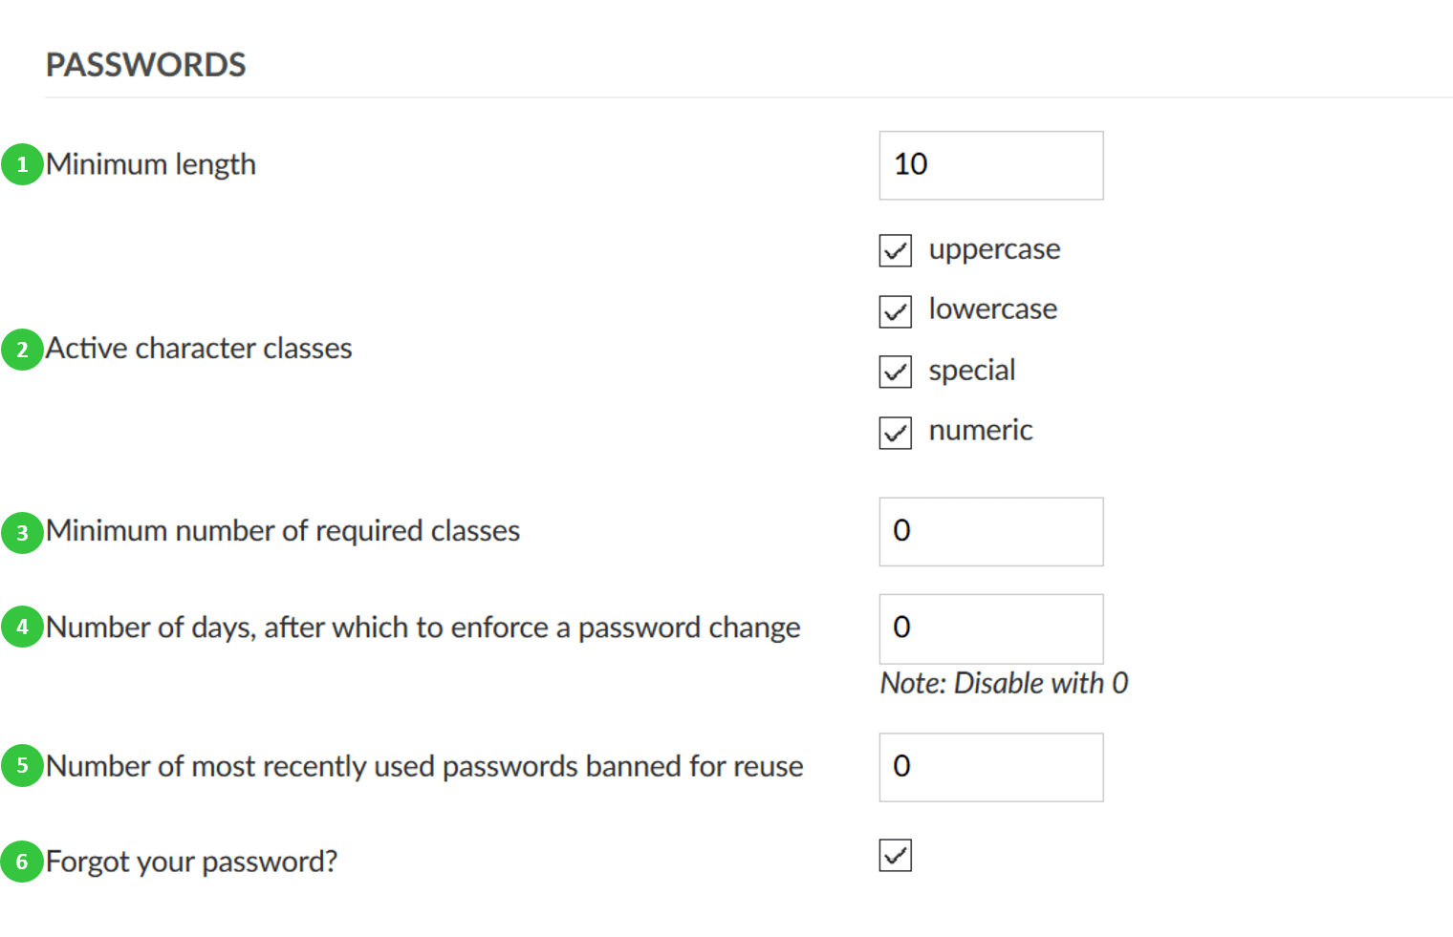Click the banned reuse passwords count field
The image size is (1453, 937).
click(x=990, y=767)
